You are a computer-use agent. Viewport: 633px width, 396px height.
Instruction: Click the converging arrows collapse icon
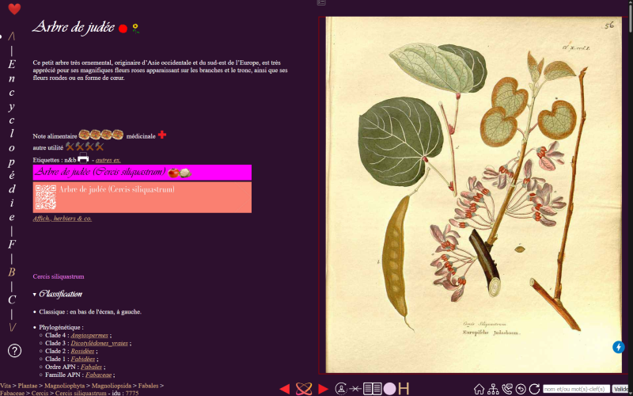coord(355,389)
